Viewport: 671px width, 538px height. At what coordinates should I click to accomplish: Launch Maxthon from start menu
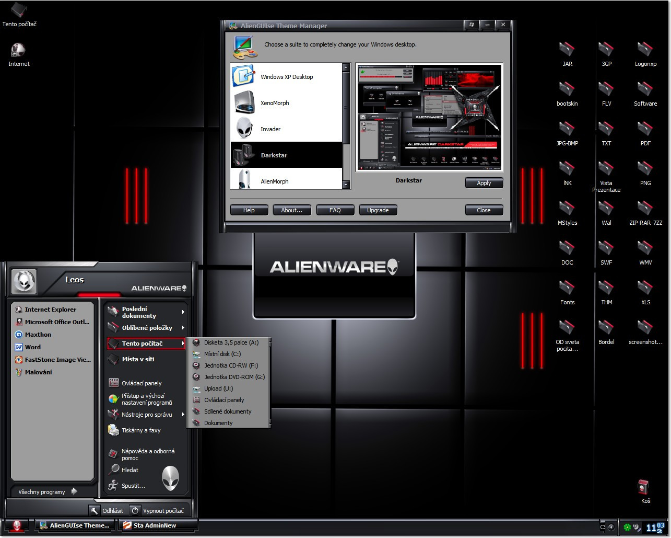[52, 334]
